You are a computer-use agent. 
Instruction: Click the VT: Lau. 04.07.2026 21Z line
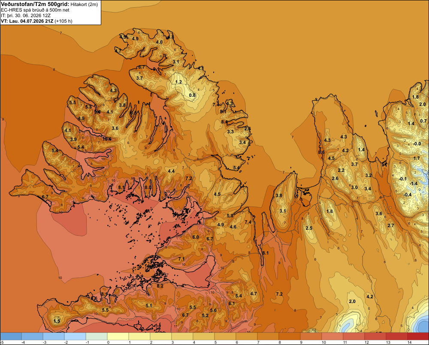[36, 21]
